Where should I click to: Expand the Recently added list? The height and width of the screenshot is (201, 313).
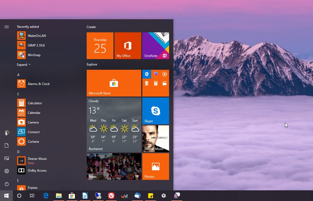24,65
